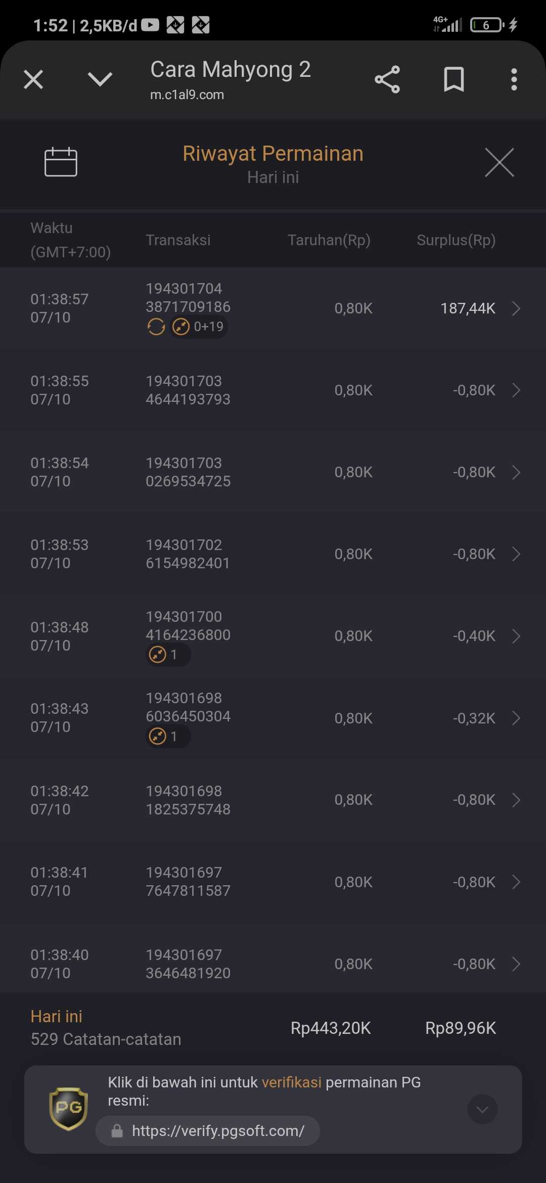Image resolution: width=546 pixels, height=1183 pixels.
Task: Close the browser tab with X icon
Action: tap(33, 79)
